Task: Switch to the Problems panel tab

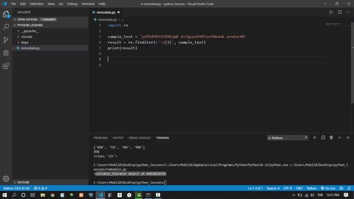Action: pos(101,138)
